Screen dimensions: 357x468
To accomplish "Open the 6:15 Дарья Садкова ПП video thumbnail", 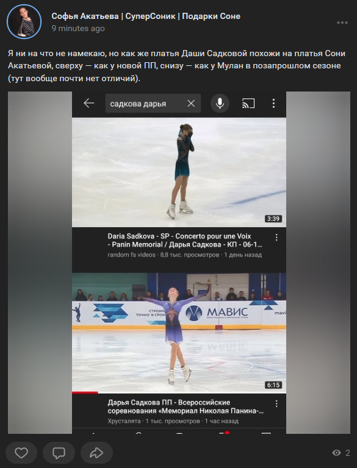I will point(179,333).
